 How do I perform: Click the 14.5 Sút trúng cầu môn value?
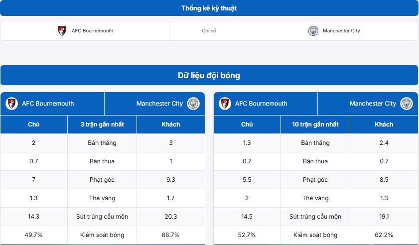click(247, 217)
